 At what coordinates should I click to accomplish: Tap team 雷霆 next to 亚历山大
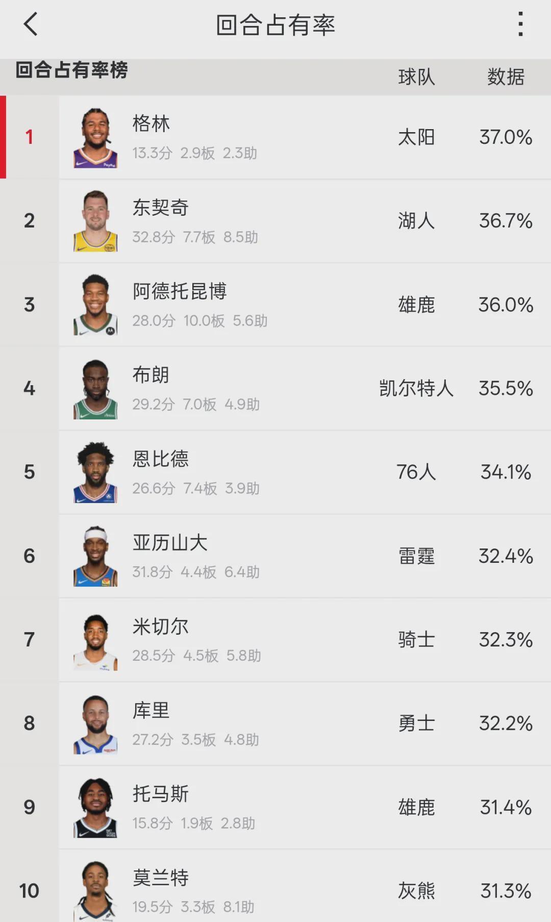[x=416, y=556]
